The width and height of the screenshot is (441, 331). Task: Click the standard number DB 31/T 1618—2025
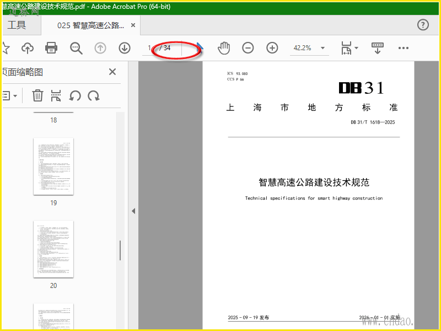click(x=373, y=122)
